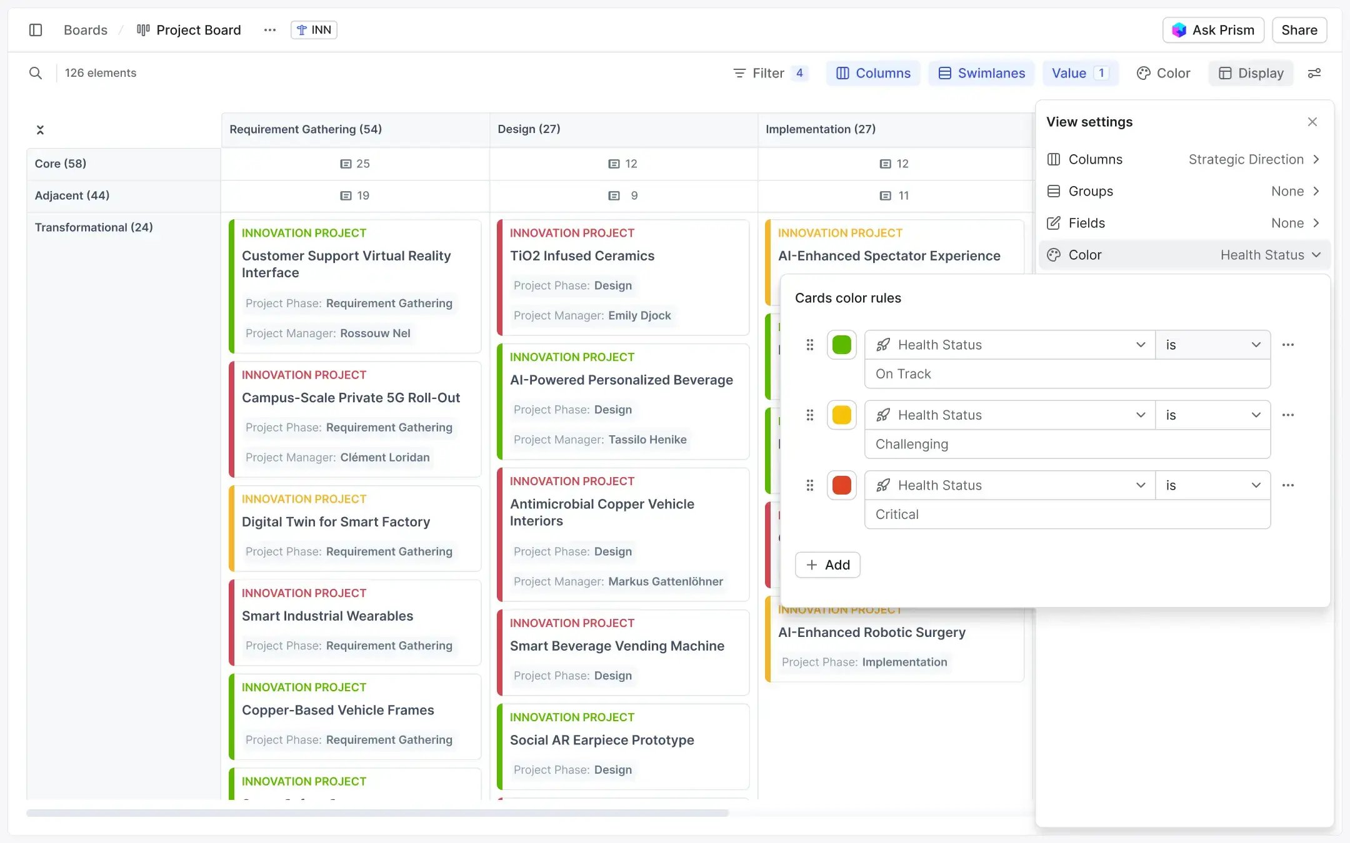Click the view adjustments sliders icon
This screenshot has height=843, width=1350.
click(1315, 73)
